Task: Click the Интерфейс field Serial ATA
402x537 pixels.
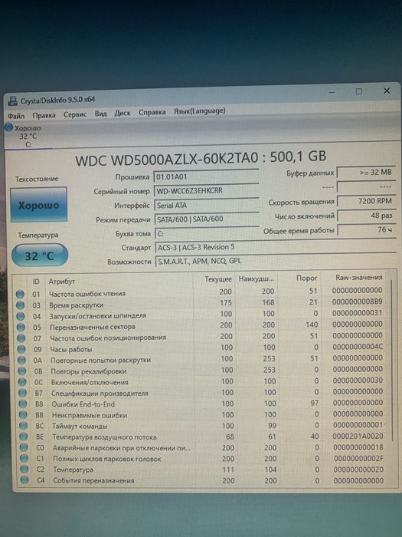Action: click(207, 205)
